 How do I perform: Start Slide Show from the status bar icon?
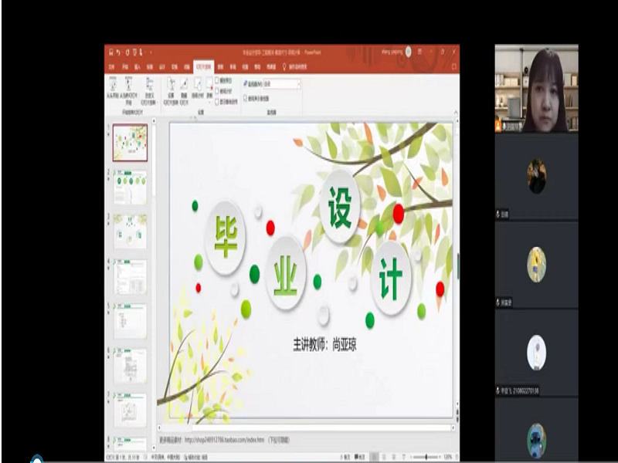[403, 457]
